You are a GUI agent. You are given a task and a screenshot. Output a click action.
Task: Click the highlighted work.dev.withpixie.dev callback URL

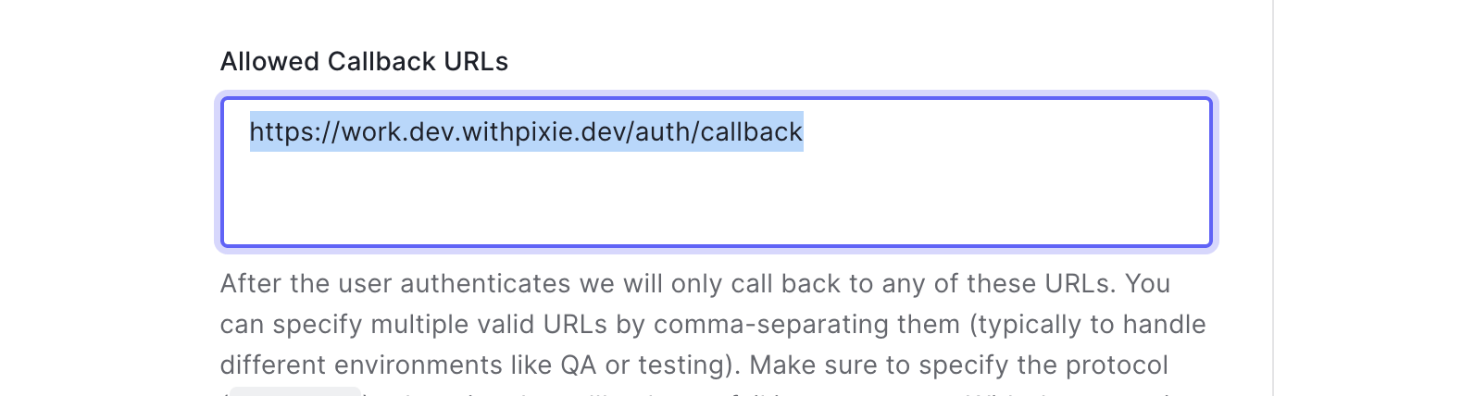click(526, 132)
